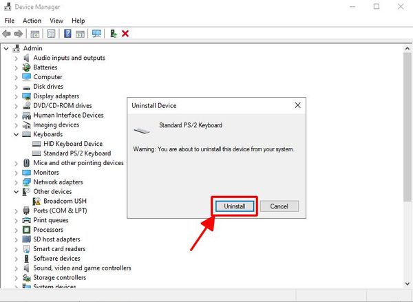
Task: Collapse the Other devices category
Action: point(17,192)
